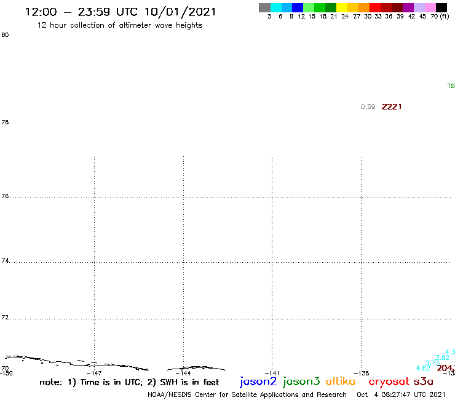Click the '24' legend scale label

345,17
